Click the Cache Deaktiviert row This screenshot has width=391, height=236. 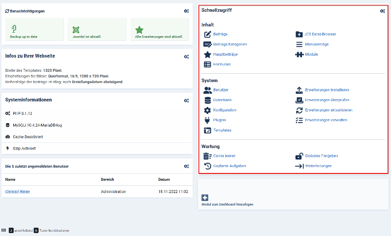click(97, 137)
